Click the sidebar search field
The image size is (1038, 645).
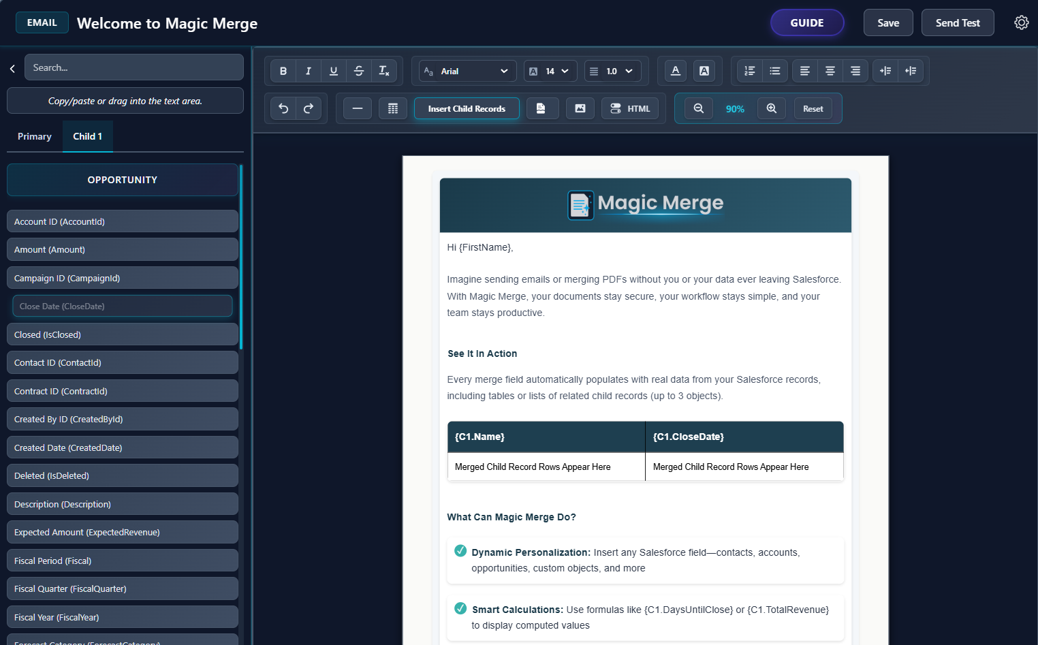(x=133, y=67)
